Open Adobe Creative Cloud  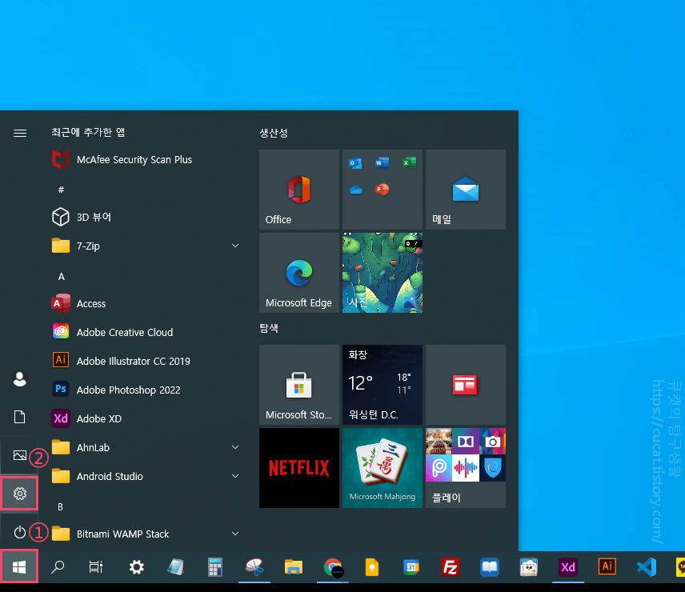coord(113,332)
